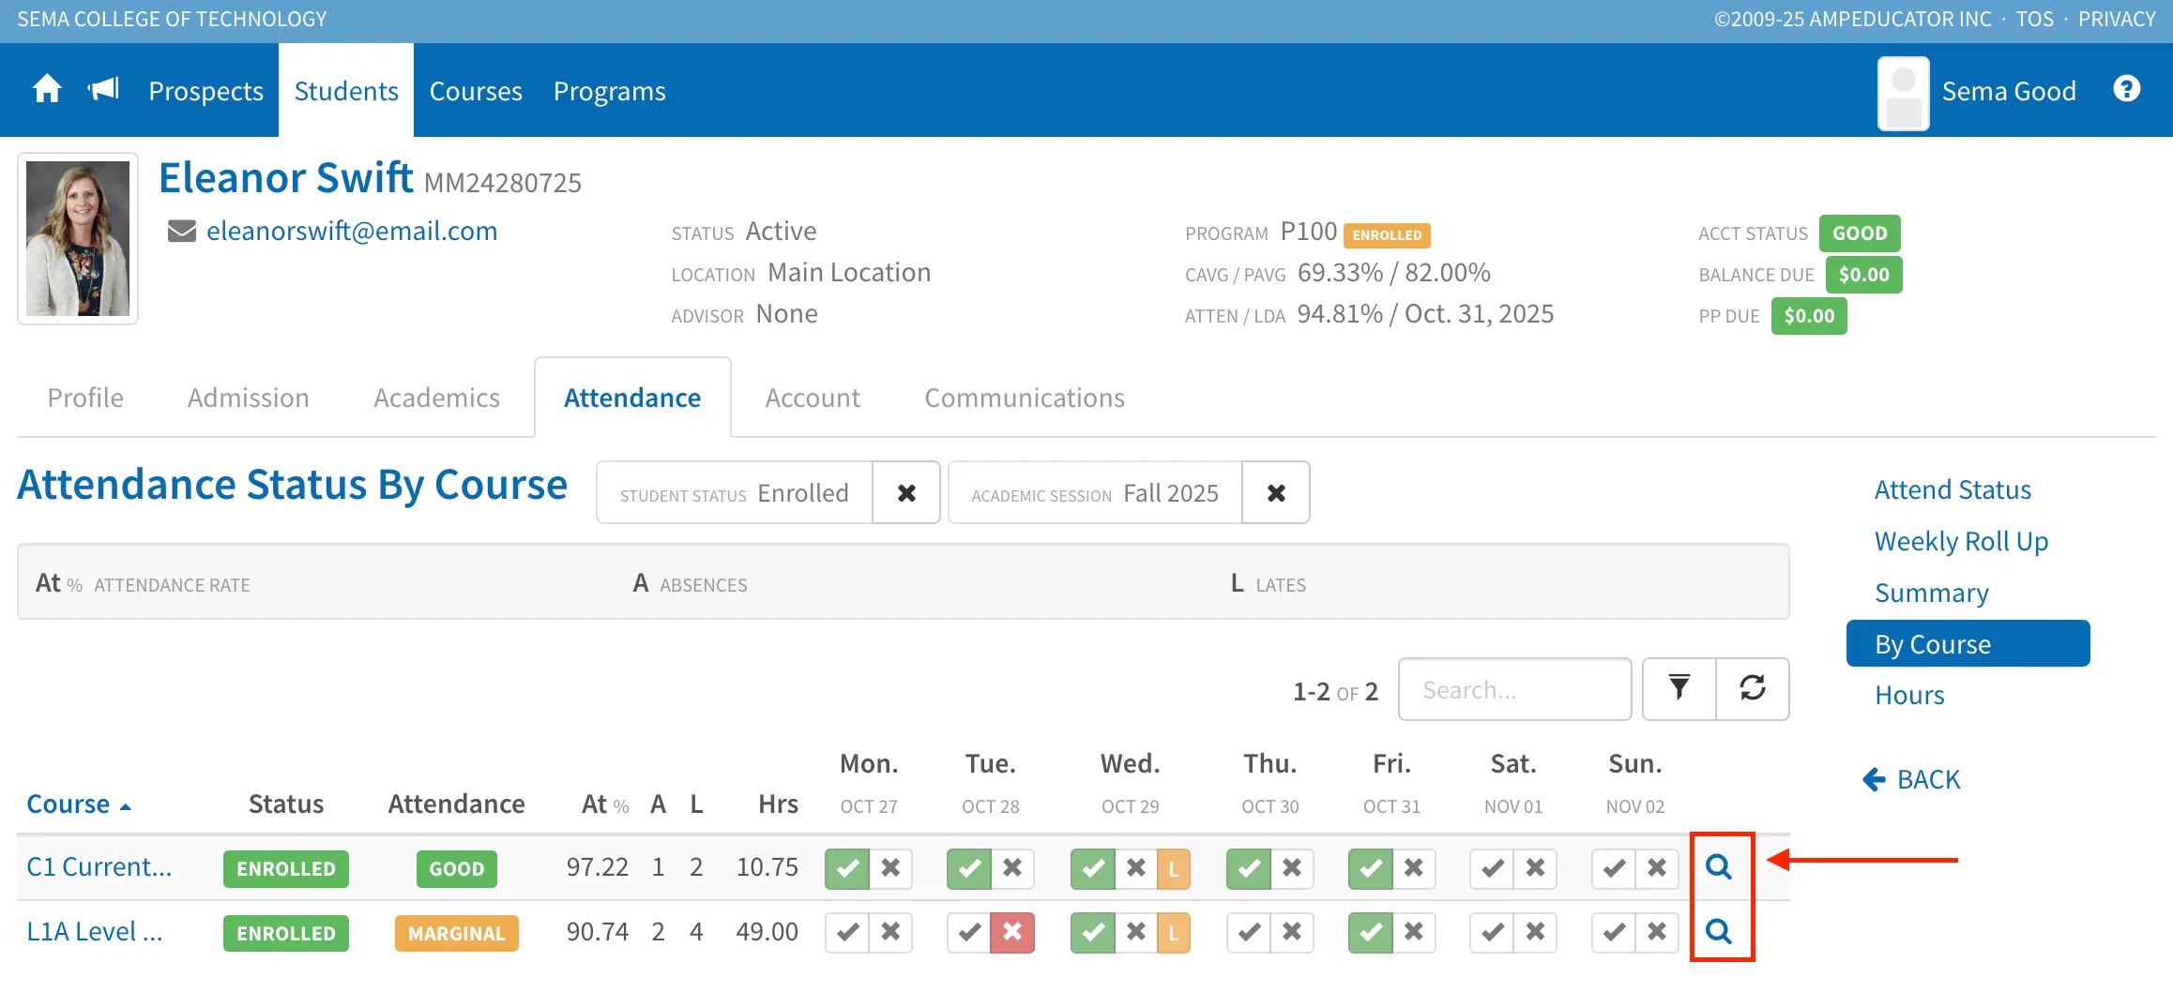Mark L1A Level absent on Monday
This screenshot has height=992, width=2173.
click(x=890, y=933)
